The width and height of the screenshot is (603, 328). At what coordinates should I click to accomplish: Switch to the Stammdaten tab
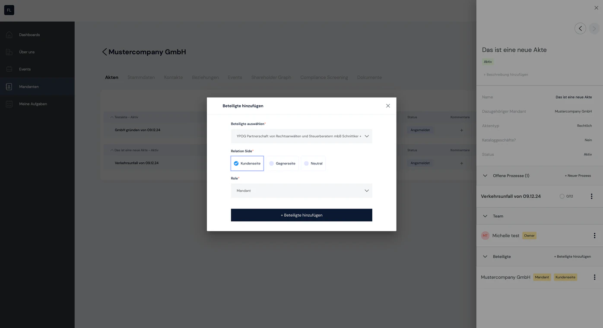pyautogui.click(x=141, y=78)
